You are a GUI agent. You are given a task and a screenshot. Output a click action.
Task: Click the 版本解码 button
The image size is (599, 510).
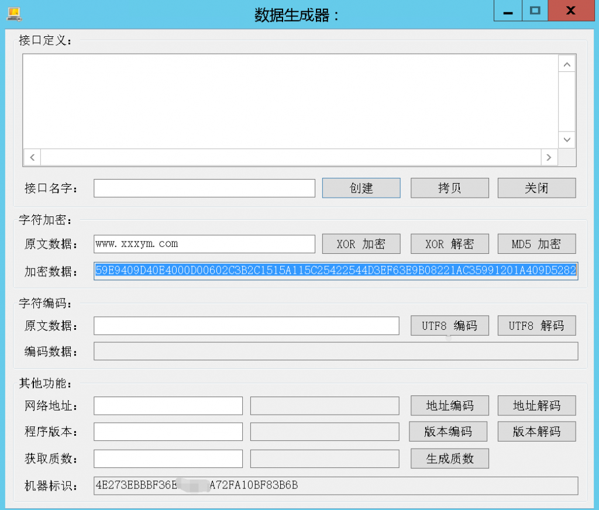click(537, 431)
